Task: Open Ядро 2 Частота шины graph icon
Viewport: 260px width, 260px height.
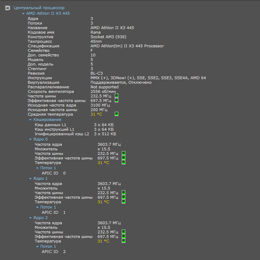Action: 124,232
